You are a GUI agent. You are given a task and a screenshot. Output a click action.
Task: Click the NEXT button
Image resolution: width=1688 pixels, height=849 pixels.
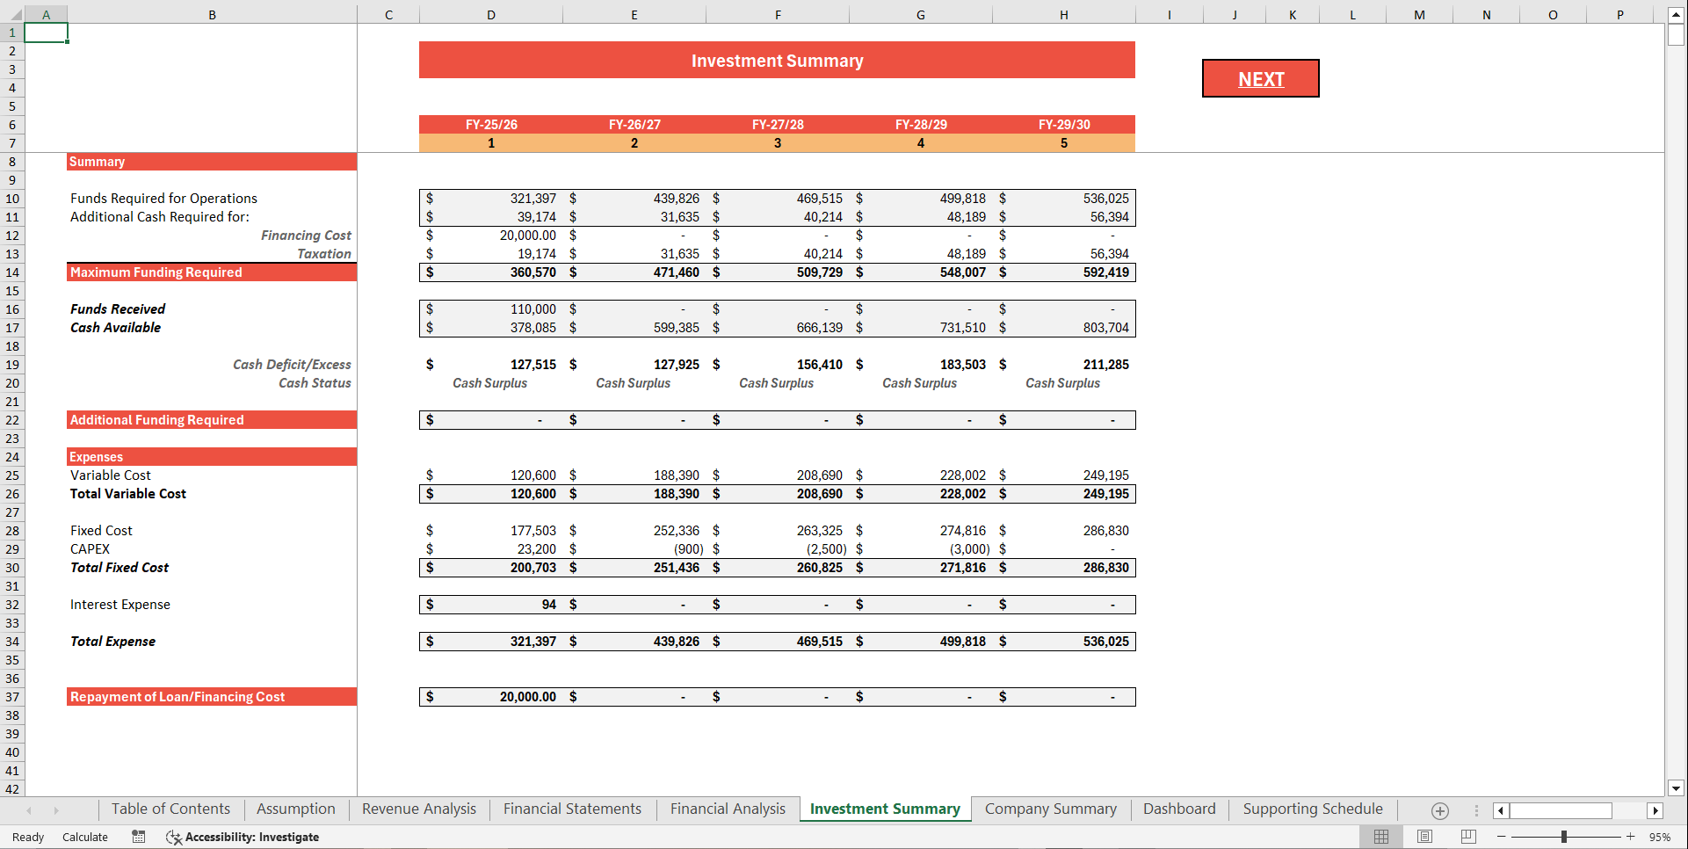coord(1260,78)
